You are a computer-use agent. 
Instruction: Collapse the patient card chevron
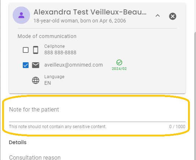[x=158, y=16]
